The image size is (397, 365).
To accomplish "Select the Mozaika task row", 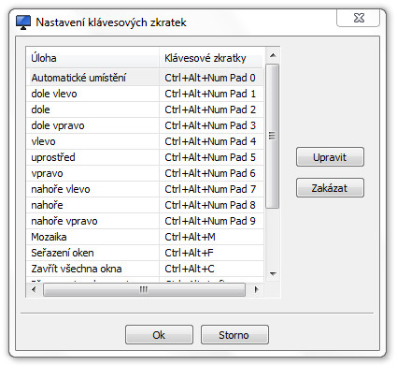I will point(145,237).
